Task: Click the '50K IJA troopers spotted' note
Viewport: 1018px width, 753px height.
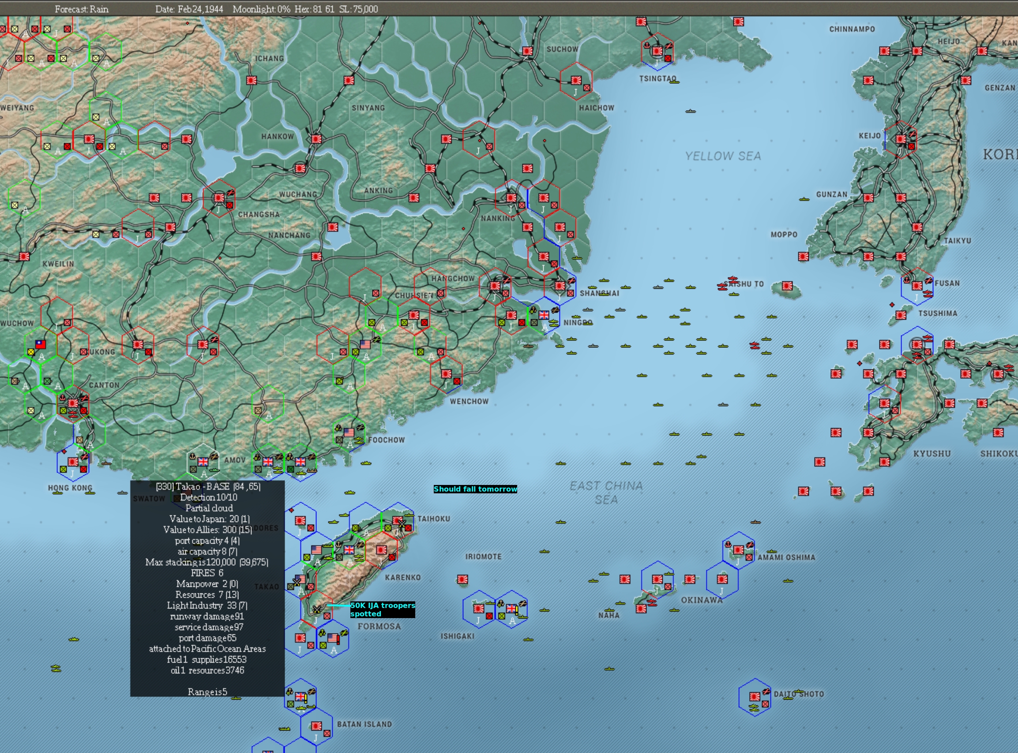Action: click(383, 609)
